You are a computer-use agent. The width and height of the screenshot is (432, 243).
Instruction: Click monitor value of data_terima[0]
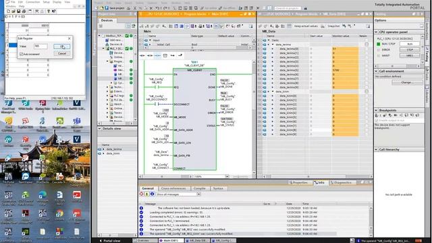click(345, 49)
